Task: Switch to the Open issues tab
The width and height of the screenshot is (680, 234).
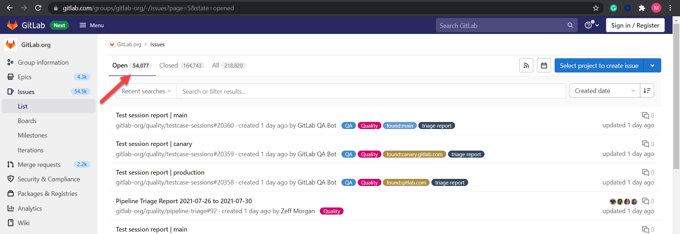Action: tap(132, 65)
